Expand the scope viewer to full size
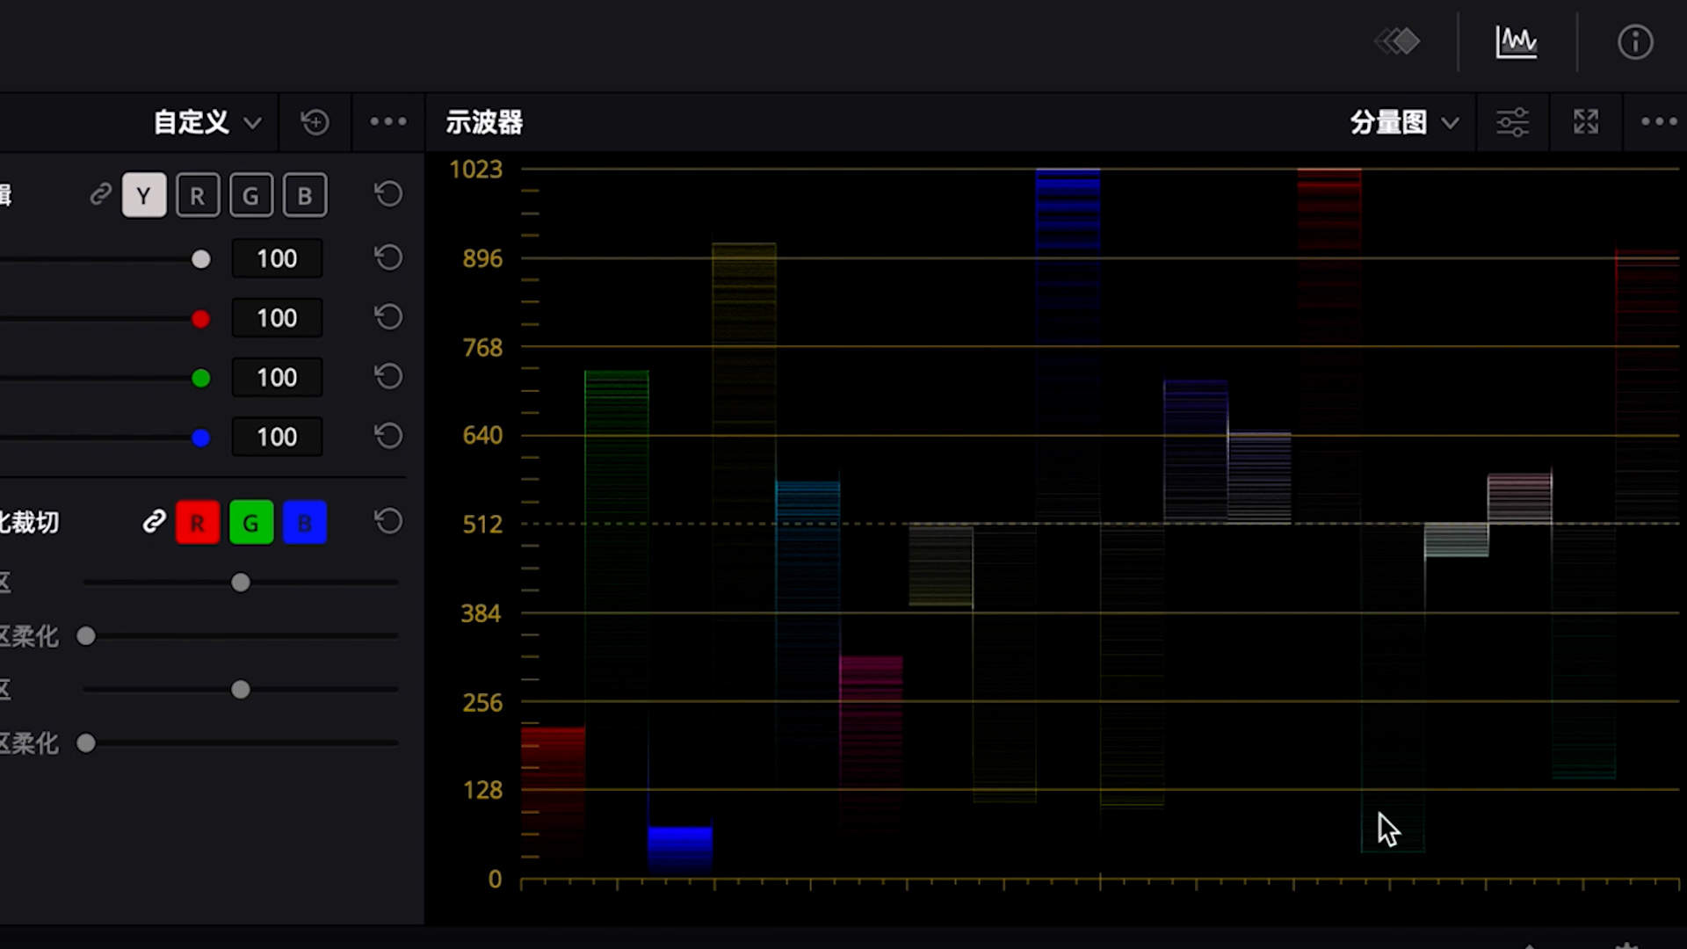Screen dimensions: 1687x949 [1586, 122]
